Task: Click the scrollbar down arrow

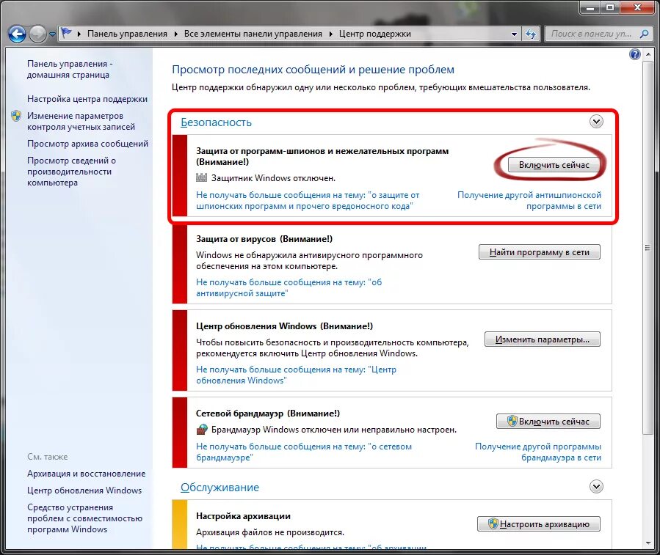Action: click(648, 543)
